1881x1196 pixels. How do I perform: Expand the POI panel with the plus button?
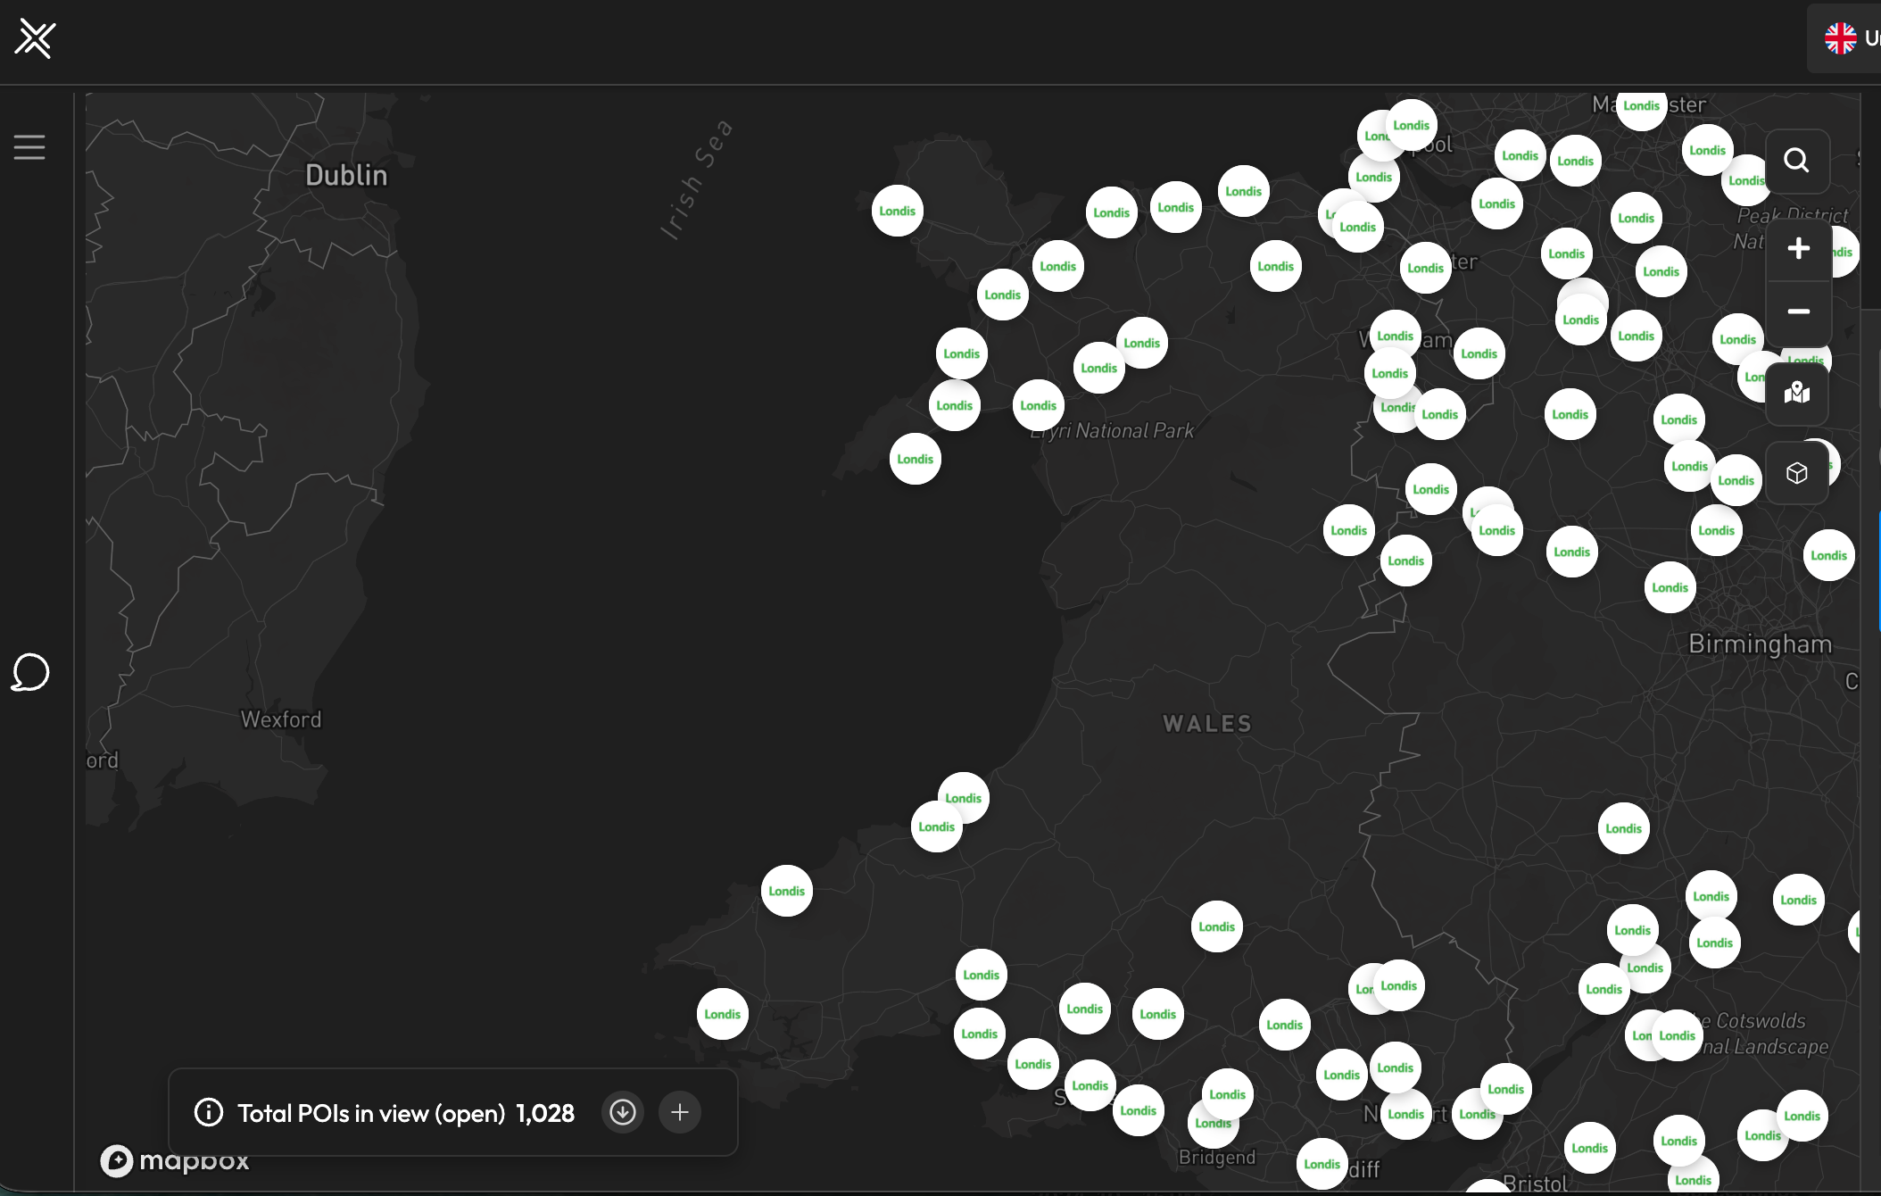tap(680, 1112)
